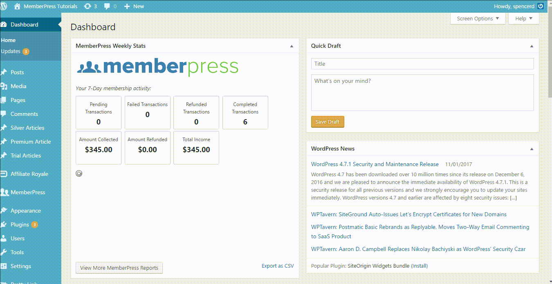The height and width of the screenshot is (284, 552).
Task: Click the plus New icon in the admin bar
Action: coord(127,6)
